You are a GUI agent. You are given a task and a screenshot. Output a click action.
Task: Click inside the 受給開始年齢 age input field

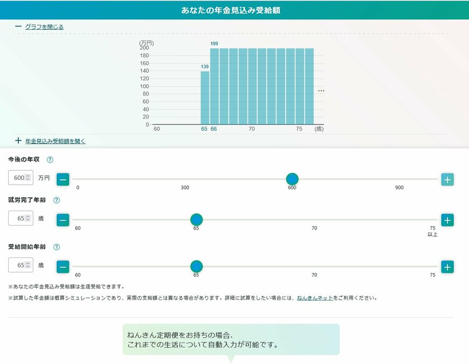tap(16, 264)
